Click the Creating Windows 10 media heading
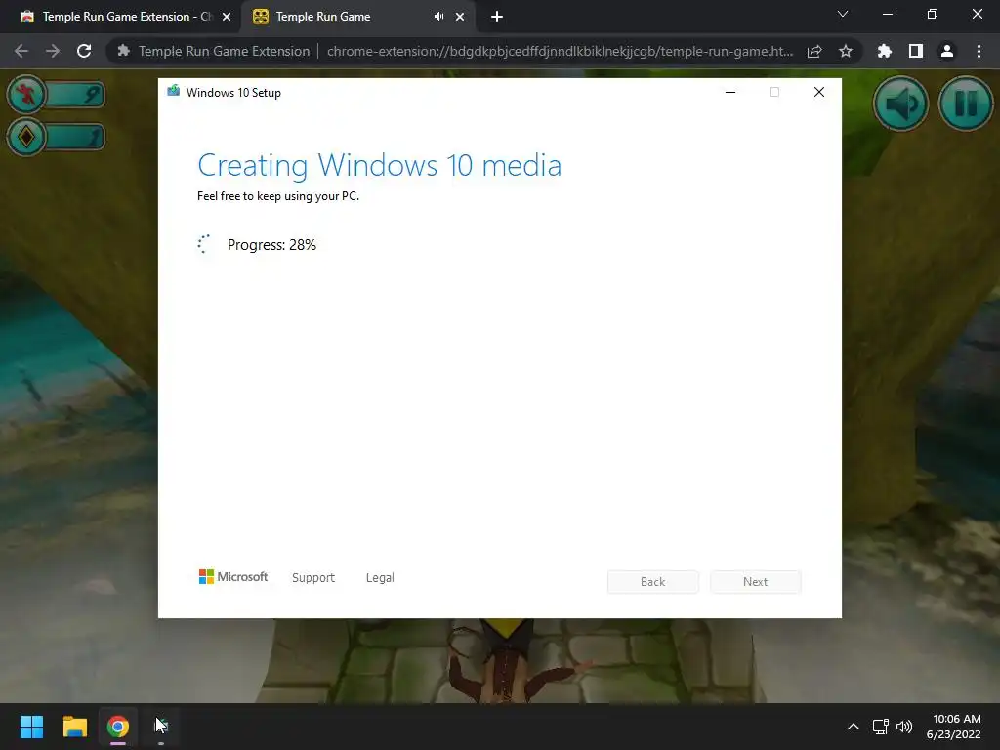Viewport: 1000px width, 750px height. [x=380, y=165]
